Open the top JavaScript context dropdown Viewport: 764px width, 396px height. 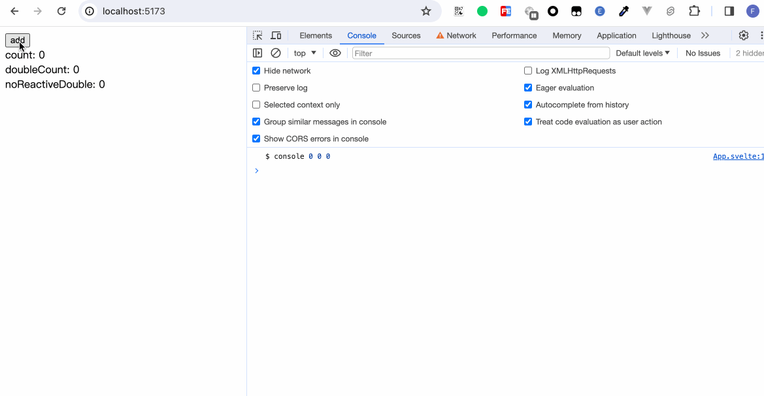coord(305,53)
